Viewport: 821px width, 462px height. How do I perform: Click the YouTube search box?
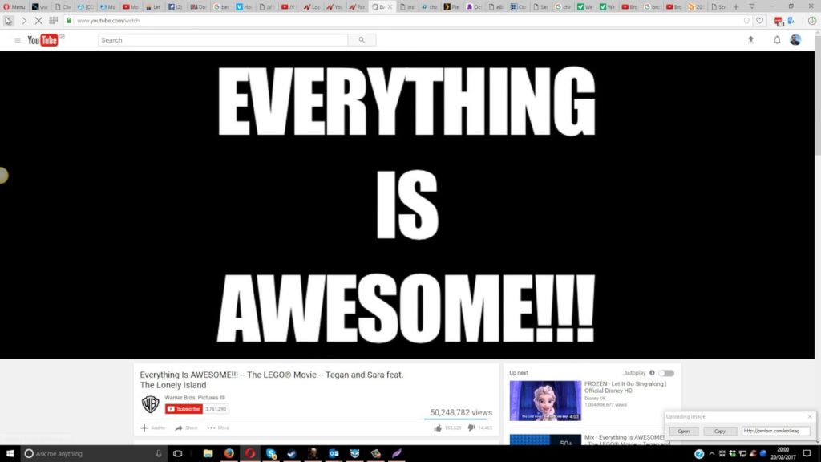coord(223,40)
